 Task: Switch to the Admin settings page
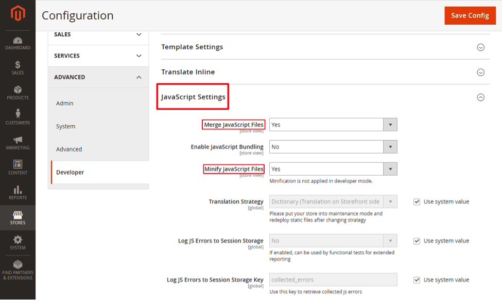pos(65,103)
